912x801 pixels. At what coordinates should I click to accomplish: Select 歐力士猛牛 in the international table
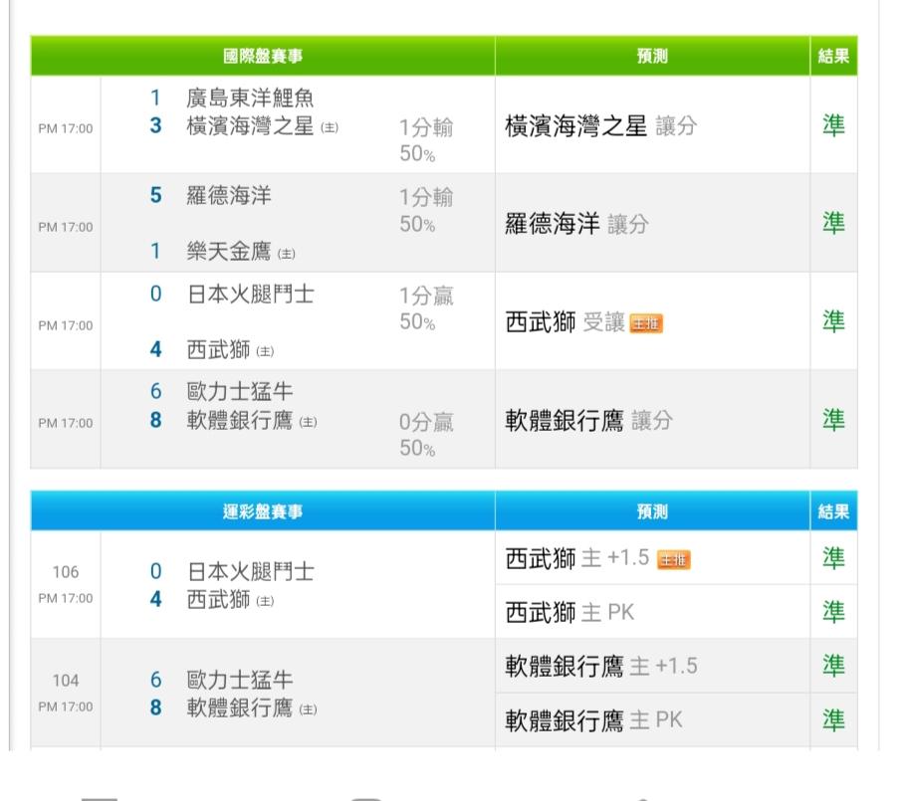coord(240,391)
